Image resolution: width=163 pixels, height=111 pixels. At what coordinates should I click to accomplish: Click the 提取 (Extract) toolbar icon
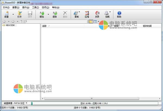[55, 14]
